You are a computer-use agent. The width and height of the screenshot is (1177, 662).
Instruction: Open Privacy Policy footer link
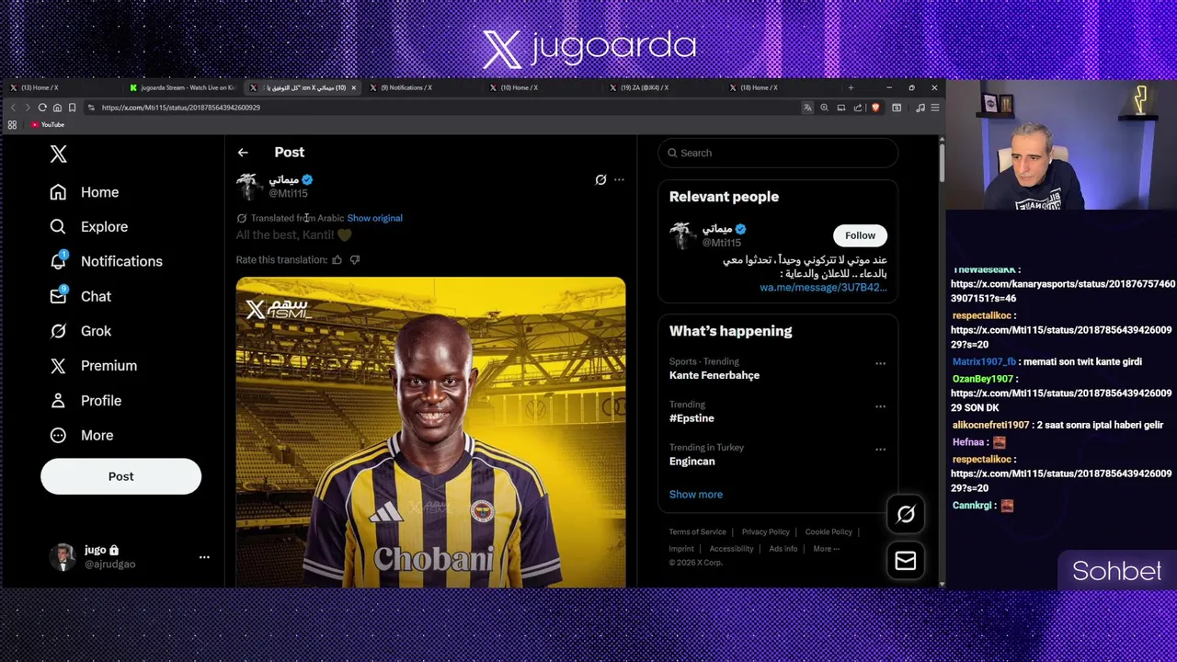[765, 532]
